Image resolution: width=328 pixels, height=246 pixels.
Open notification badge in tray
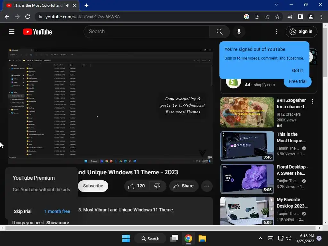click(319, 238)
